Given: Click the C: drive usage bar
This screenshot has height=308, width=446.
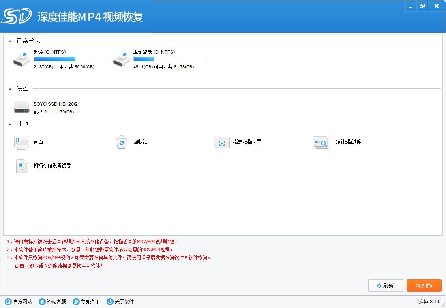Looking at the screenshot, I should [x=71, y=59].
